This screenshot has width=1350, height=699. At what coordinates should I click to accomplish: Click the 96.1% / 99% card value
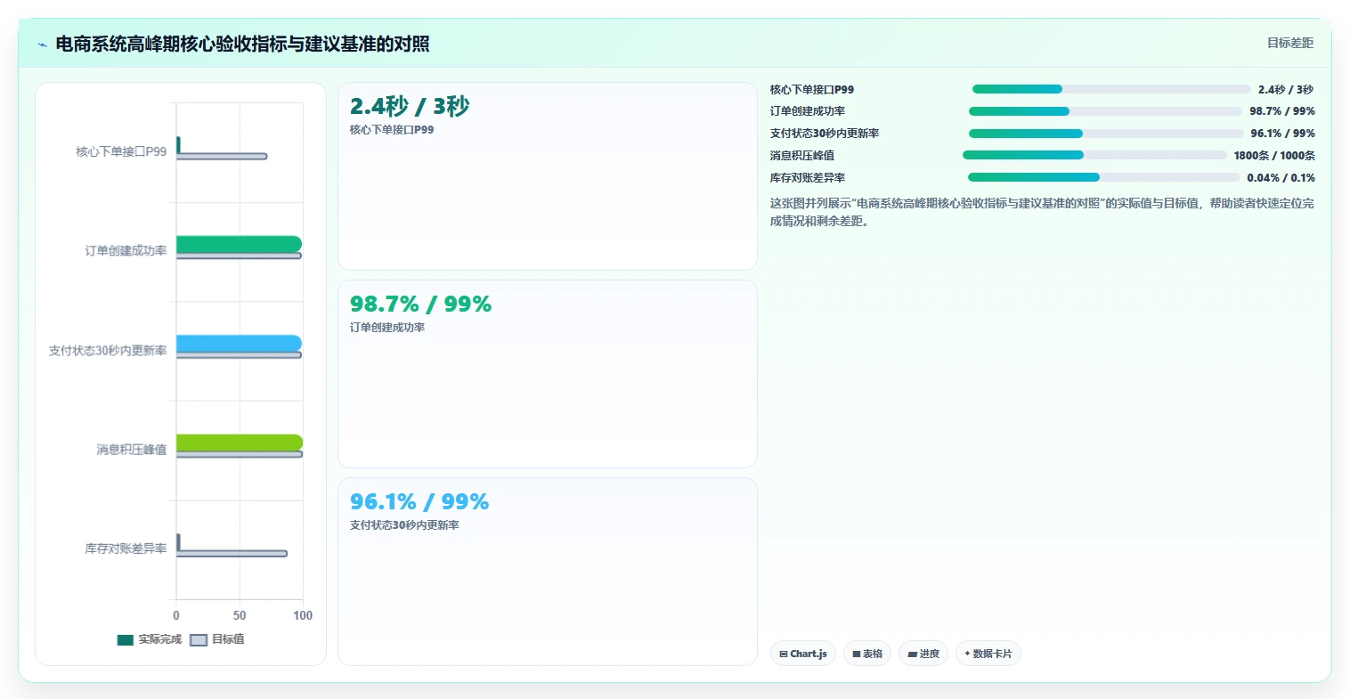tap(419, 501)
